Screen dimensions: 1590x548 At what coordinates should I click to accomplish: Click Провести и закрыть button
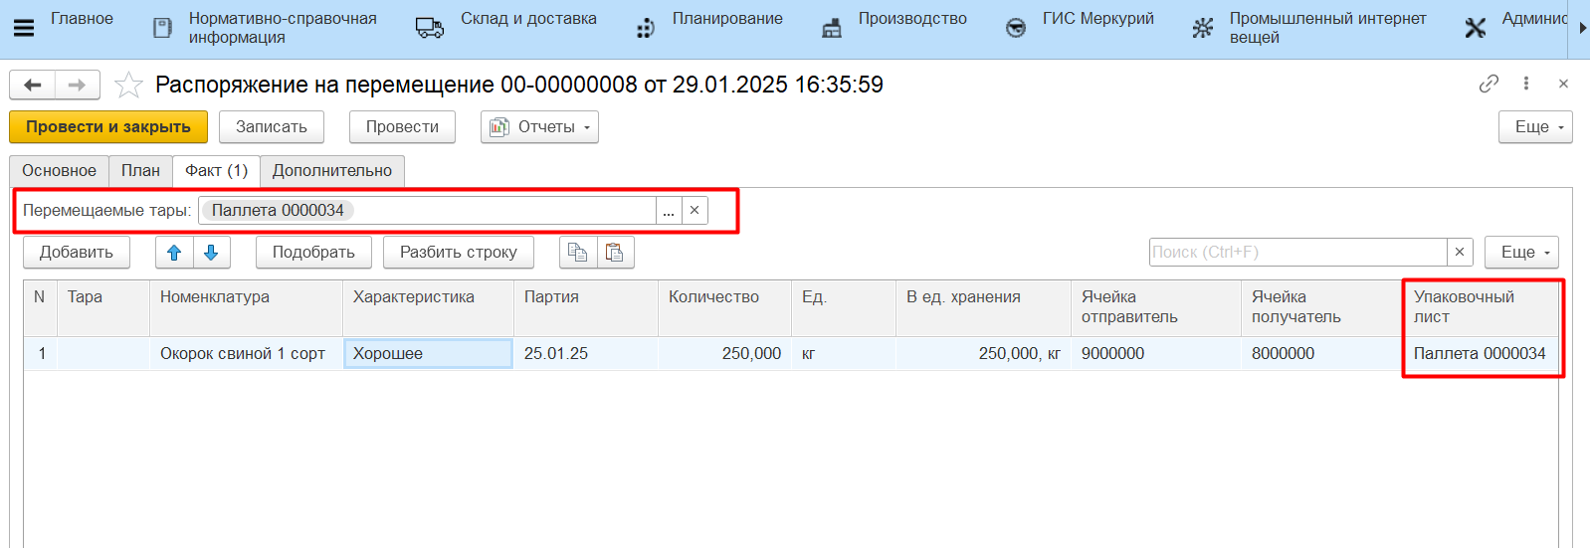click(x=108, y=127)
